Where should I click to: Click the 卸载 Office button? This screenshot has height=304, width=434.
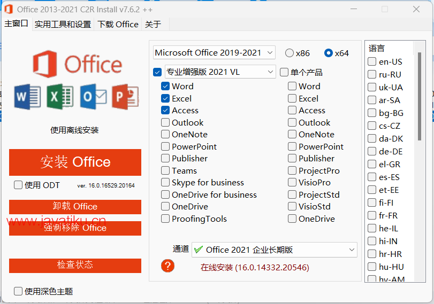(x=75, y=207)
